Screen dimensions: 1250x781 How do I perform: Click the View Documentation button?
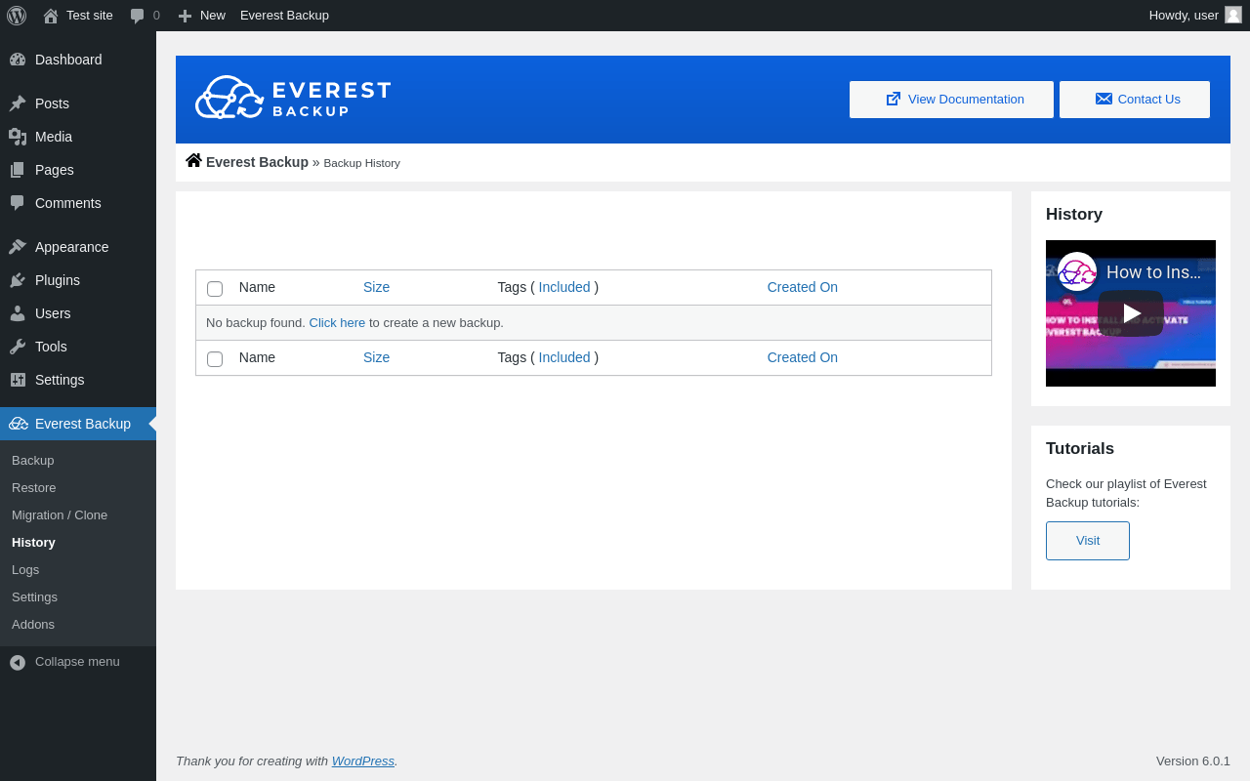[x=951, y=100]
